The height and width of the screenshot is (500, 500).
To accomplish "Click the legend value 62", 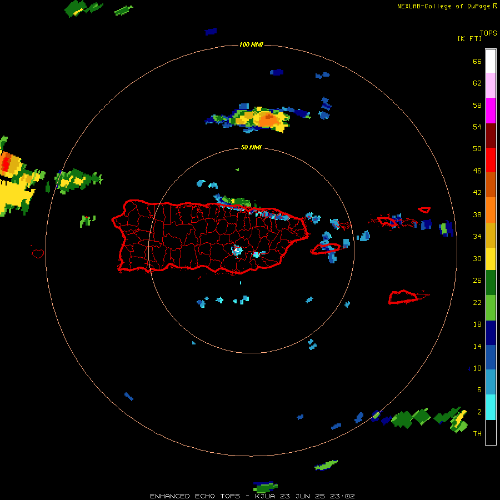I will (477, 83).
